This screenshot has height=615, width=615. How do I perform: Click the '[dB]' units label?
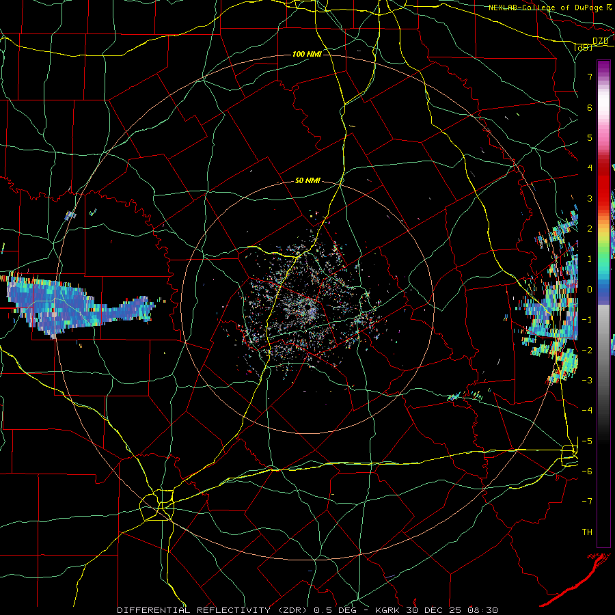[x=584, y=47]
